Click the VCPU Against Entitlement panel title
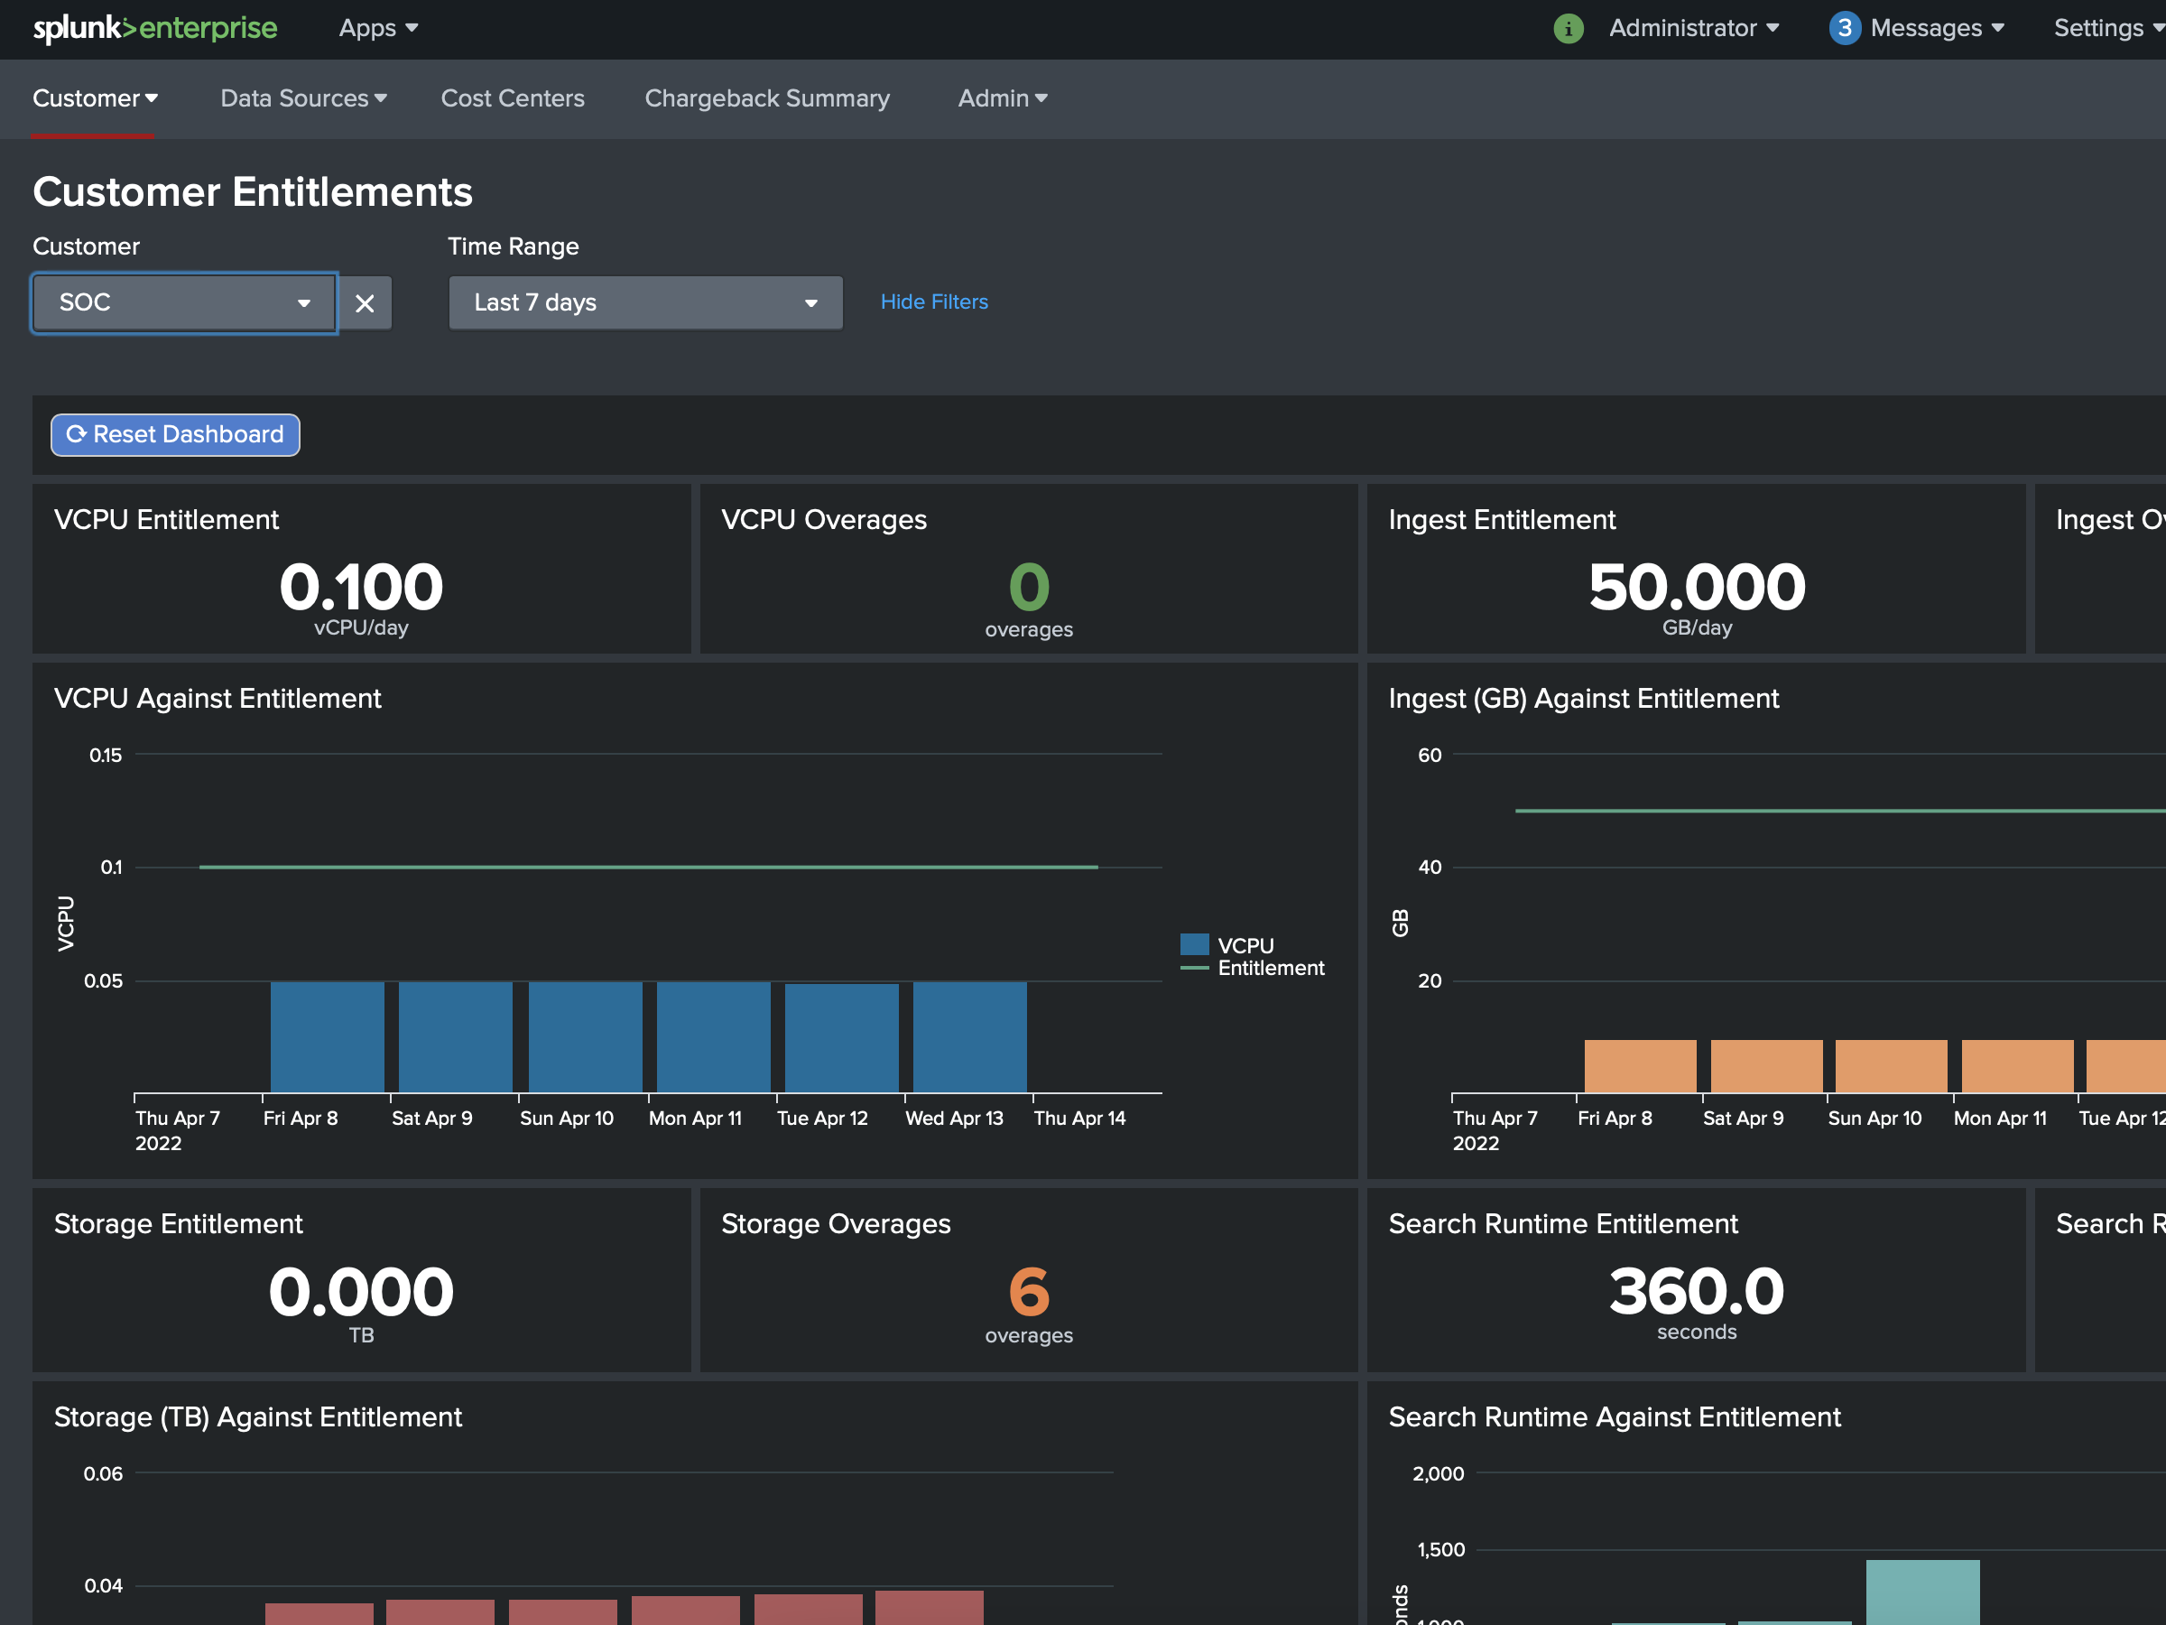The height and width of the screenshot is (1625, 2166). tap(218, 699)
